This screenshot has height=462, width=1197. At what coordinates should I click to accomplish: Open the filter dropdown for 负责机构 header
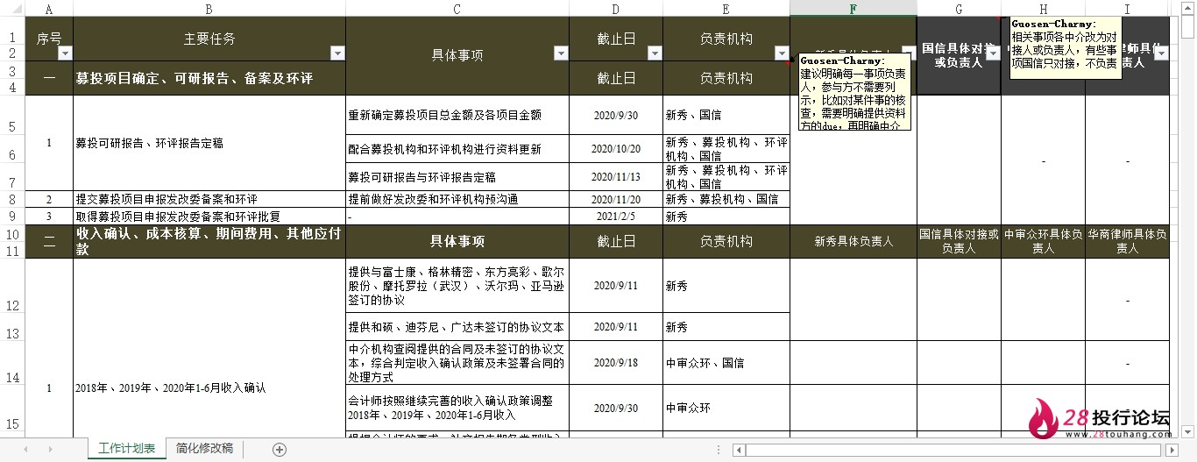[782, 53]
